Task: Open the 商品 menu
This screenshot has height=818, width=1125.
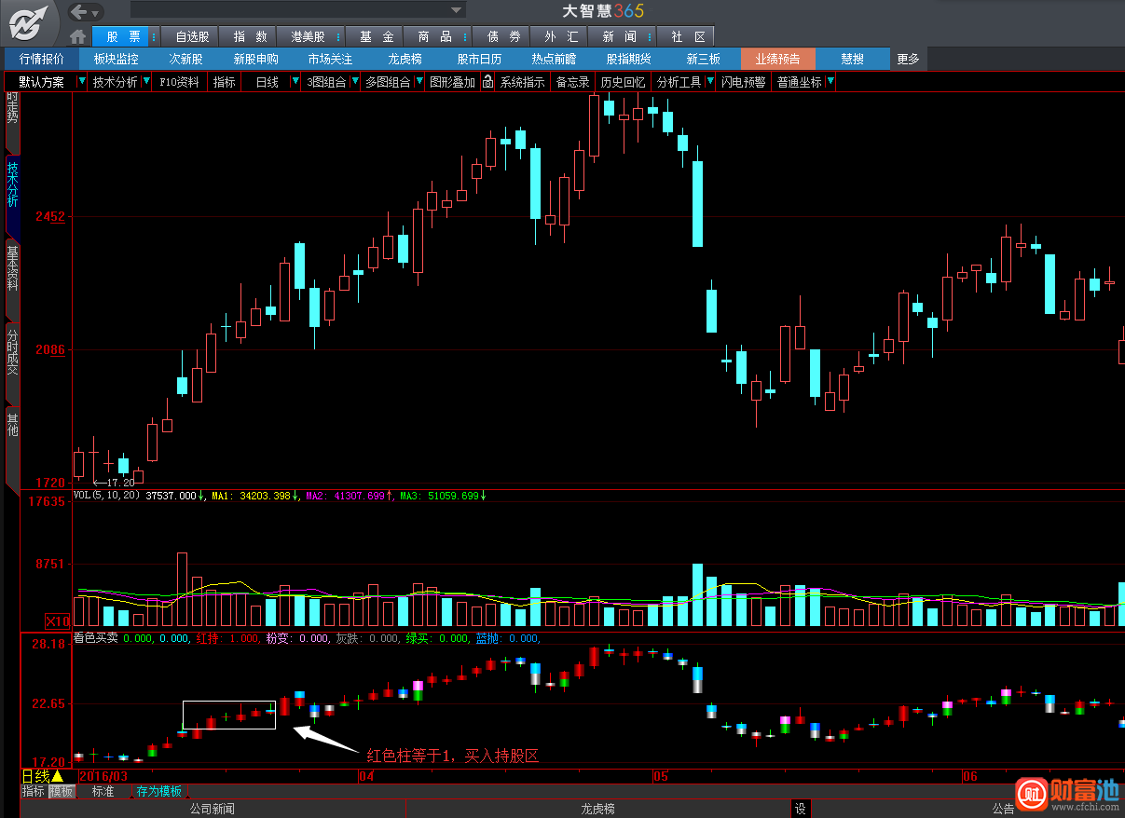Action: coord(435,36)
